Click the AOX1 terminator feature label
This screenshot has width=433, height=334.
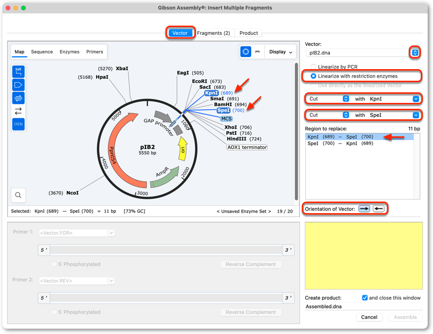(x=247, y=147)
